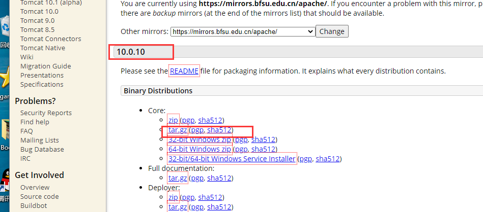This screenshot has height=212, width=483.
Task: Download the Core zip package
Action: [x=173, y=120]
